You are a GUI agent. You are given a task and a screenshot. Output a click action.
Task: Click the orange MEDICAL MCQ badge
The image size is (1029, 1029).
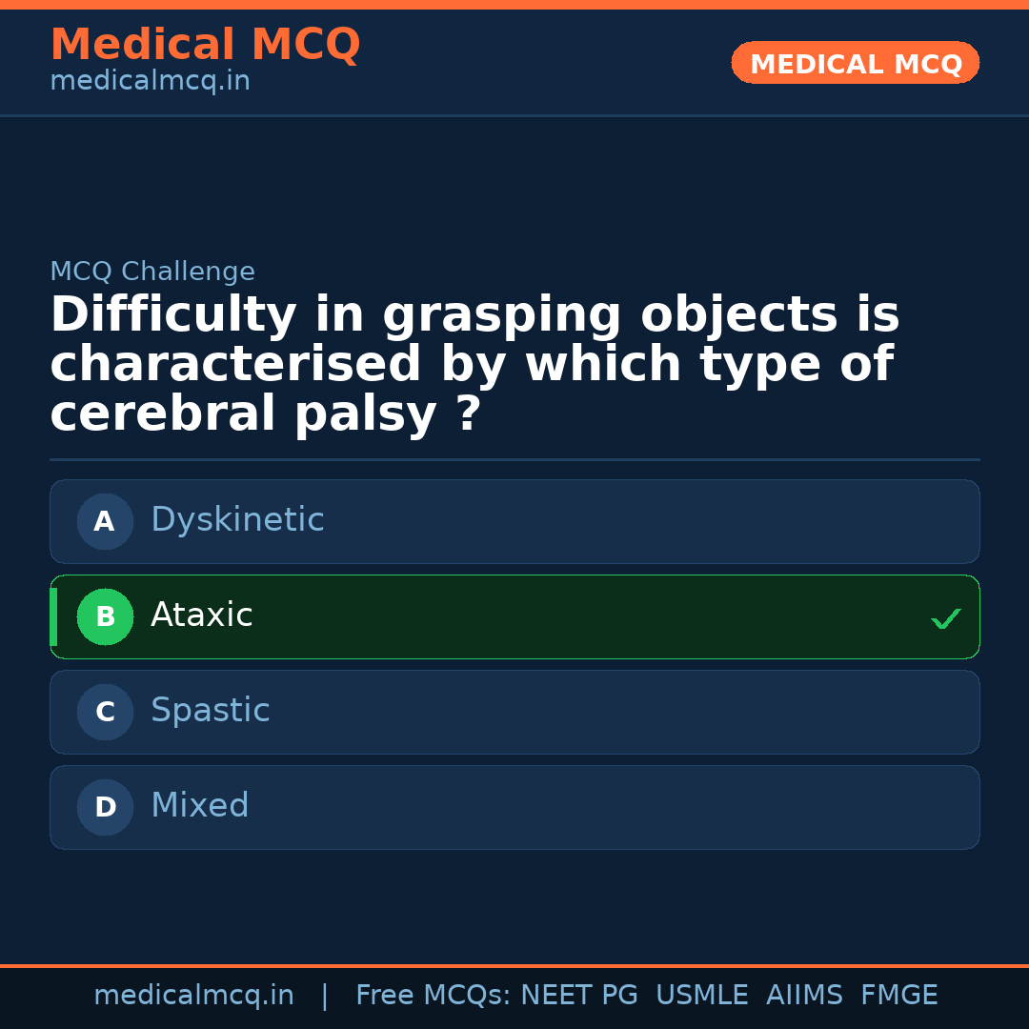pyautogui.click(x=855, y=63)
